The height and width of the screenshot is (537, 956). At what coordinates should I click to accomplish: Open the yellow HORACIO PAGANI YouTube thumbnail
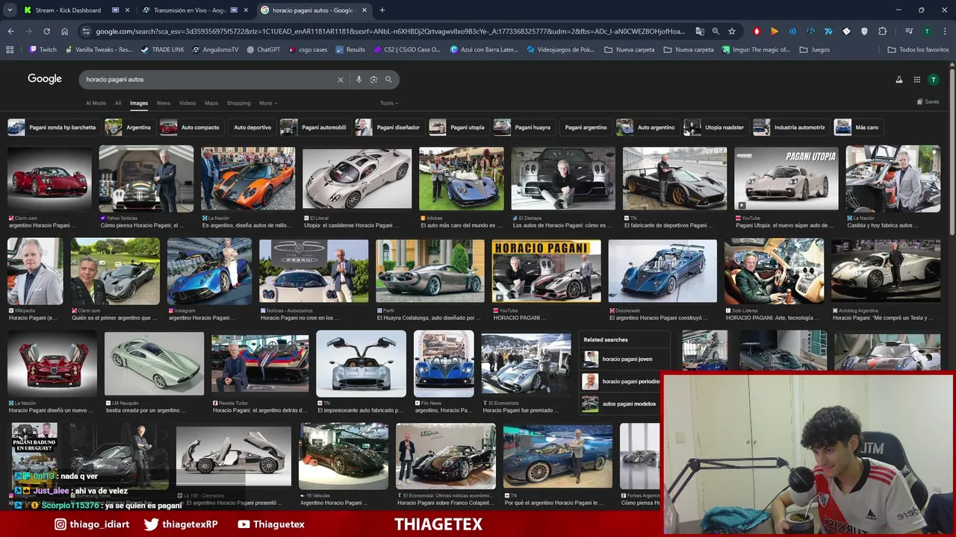[x=546, y=271]
